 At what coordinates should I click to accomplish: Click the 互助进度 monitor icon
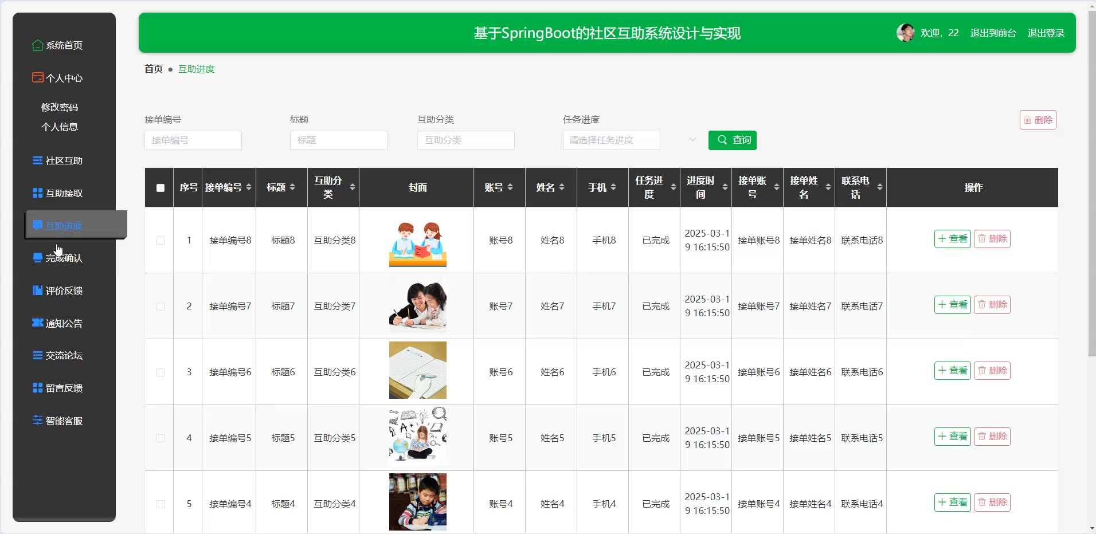click(x=38, y=225)
